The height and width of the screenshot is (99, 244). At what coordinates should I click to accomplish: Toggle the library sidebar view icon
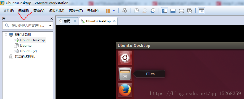click(x=165, y=11)
